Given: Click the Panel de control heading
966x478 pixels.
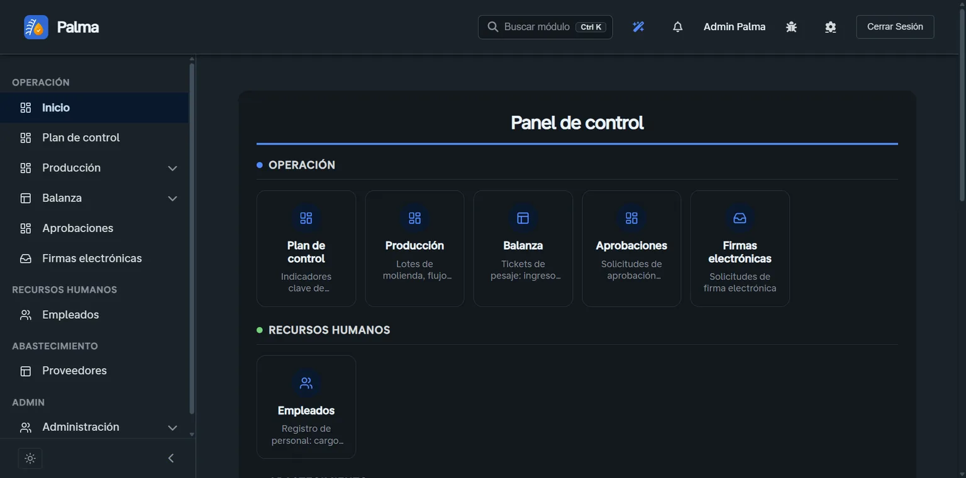Looking at the screenshot, I should click(x=577, y=123).
